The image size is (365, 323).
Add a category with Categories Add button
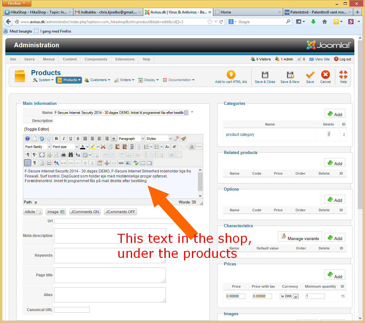(x=335, y=114)
